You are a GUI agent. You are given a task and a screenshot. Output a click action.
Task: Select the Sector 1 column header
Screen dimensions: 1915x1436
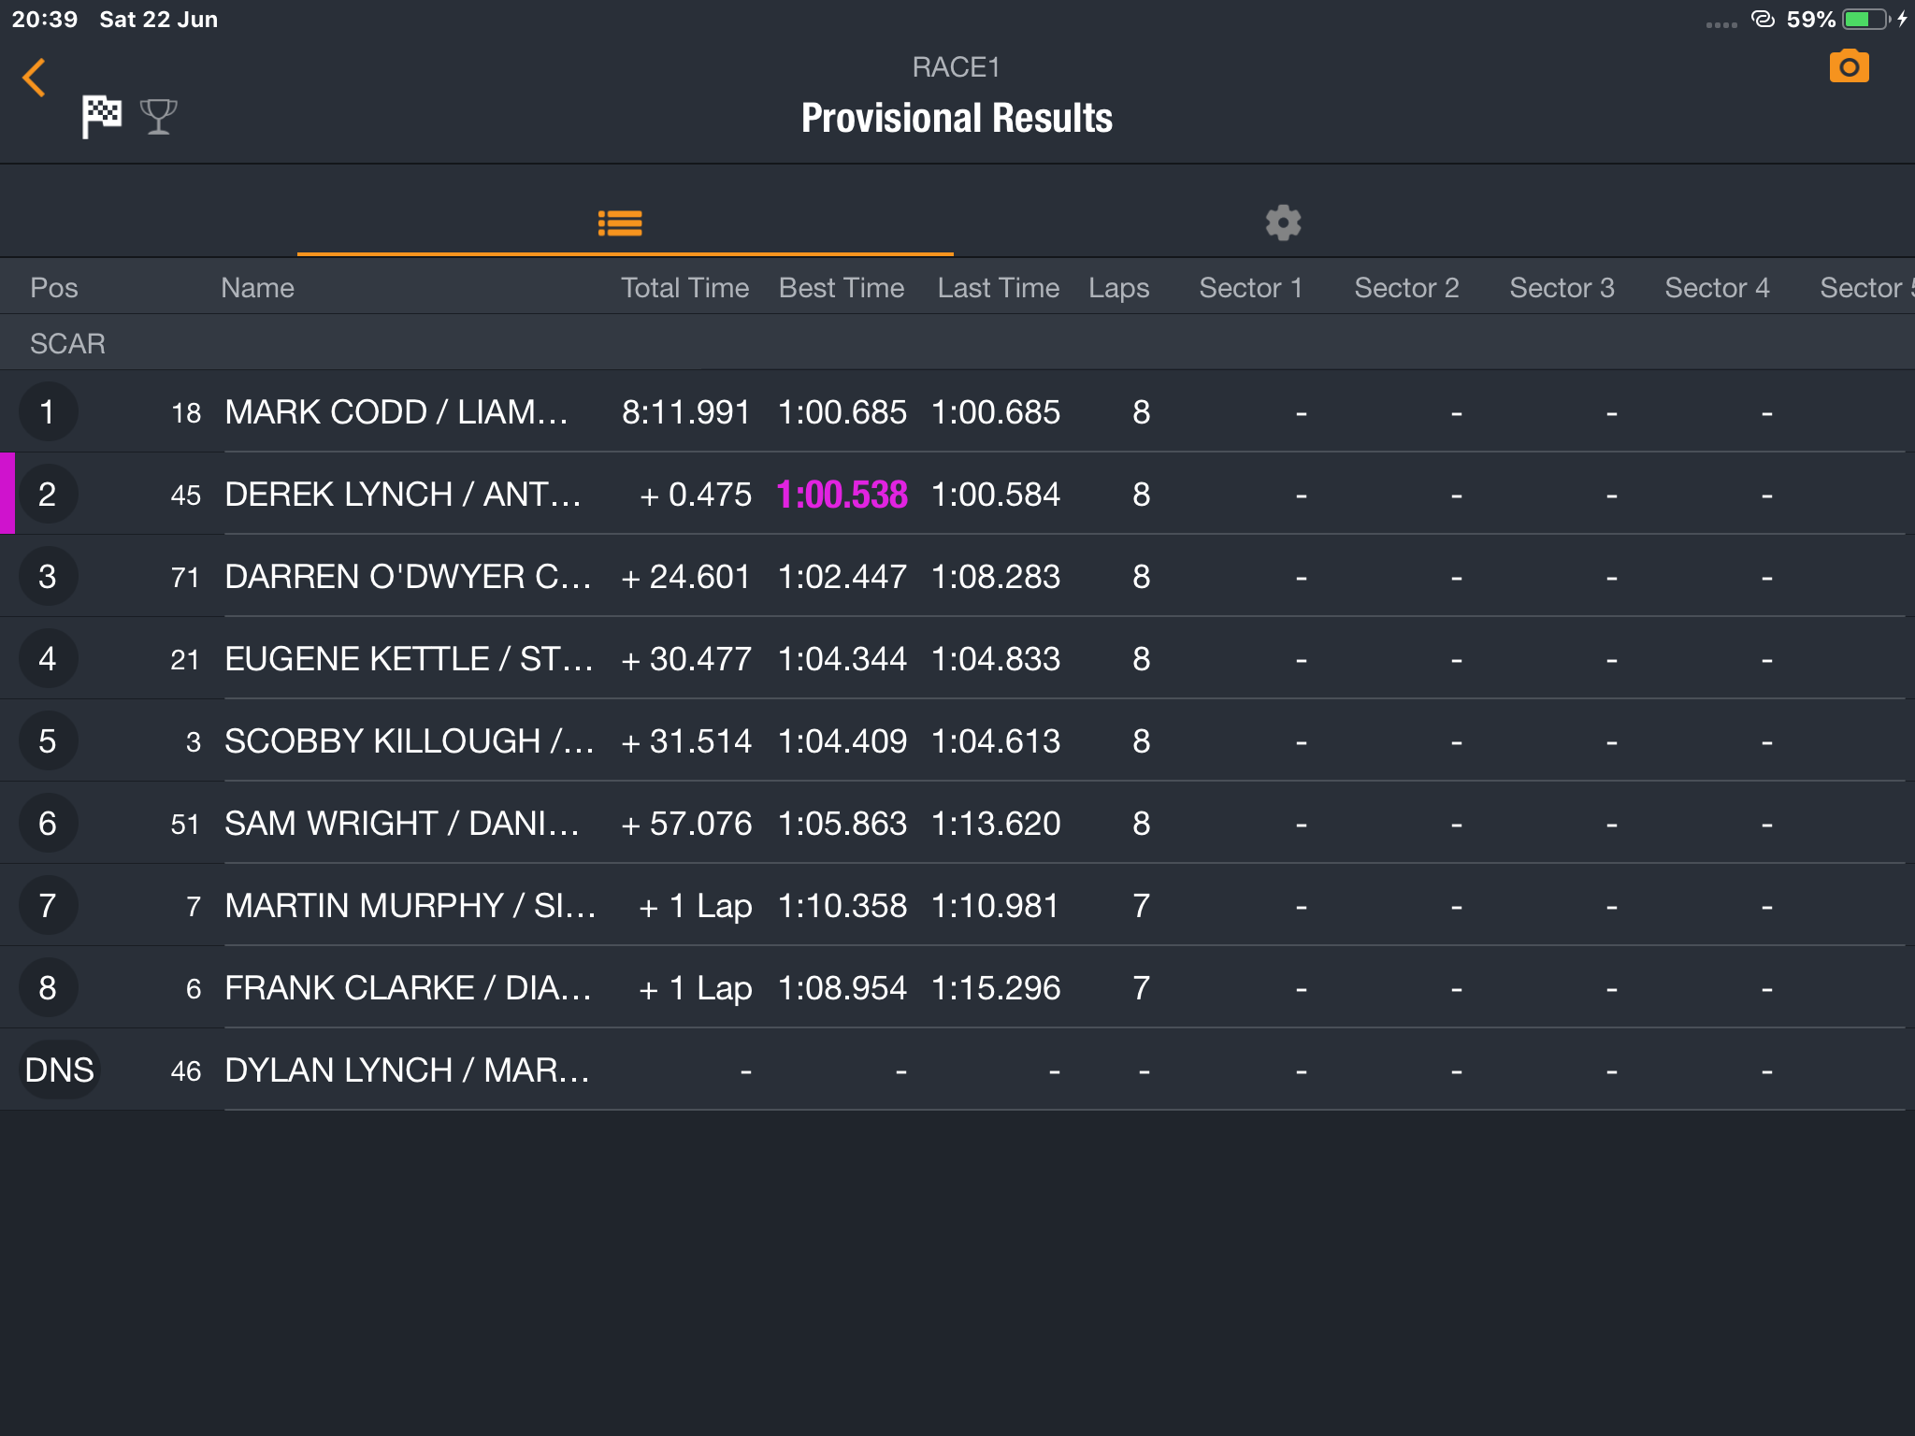point(1250,288)
